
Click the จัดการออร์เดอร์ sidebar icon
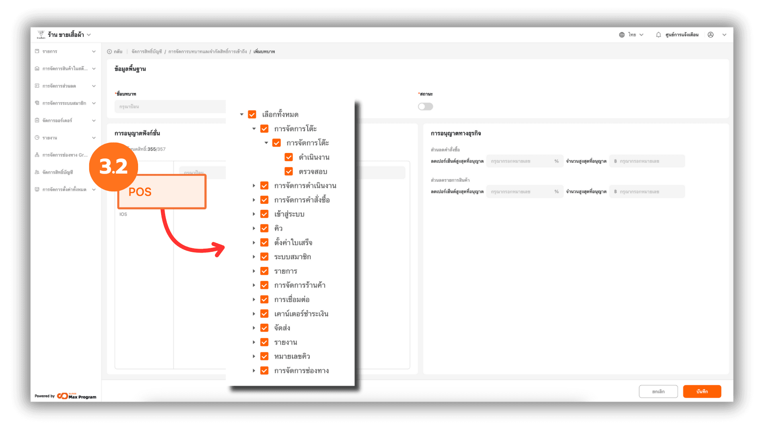pos(37,120)
